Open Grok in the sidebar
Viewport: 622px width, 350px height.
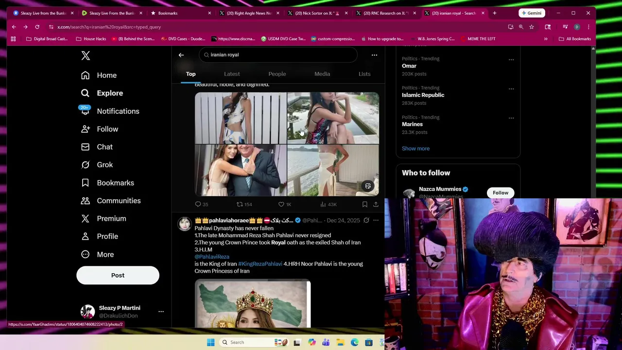pyautogui.click(x=97, y=165)
